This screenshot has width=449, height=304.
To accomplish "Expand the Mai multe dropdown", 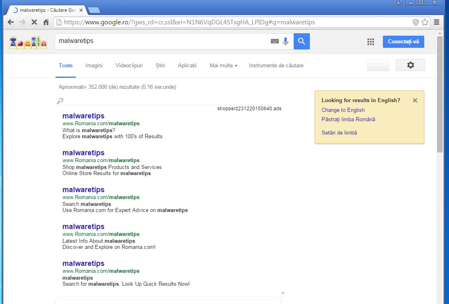I will (x=223, y=65).
